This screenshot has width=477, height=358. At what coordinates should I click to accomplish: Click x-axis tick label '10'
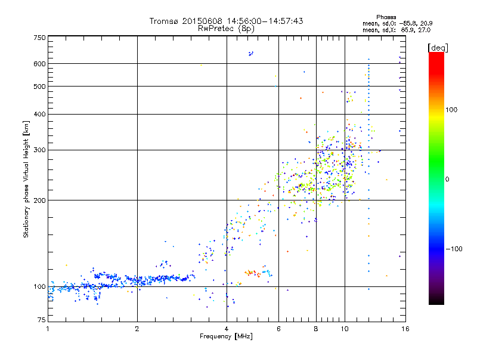coord(345,329)
